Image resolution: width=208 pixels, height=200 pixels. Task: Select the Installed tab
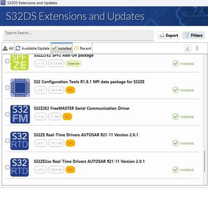click(62, 48)
